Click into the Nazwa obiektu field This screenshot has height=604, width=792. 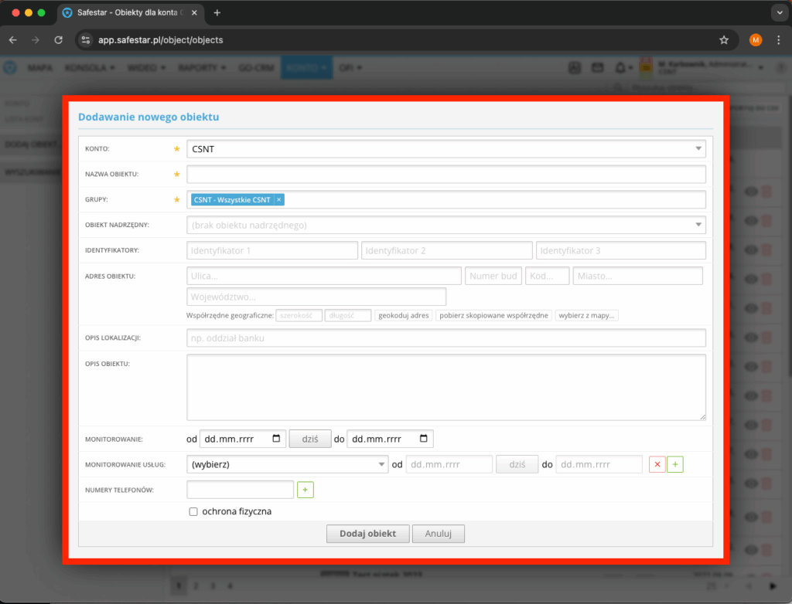(446, 174)
